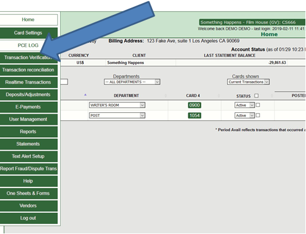Open the All Departments dropdown
This screenshot has height=234, width=306.
132,82
